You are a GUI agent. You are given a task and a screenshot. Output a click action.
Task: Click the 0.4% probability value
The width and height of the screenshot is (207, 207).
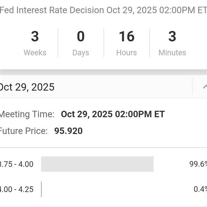coord(200,189)
